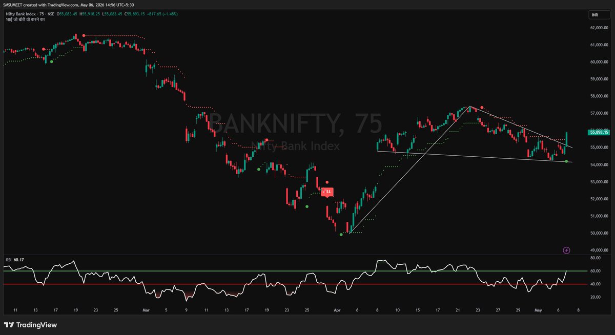Click the purple lightning bolt icon
The height and width of the screenshot is (335, 615).
click(566, 250)
